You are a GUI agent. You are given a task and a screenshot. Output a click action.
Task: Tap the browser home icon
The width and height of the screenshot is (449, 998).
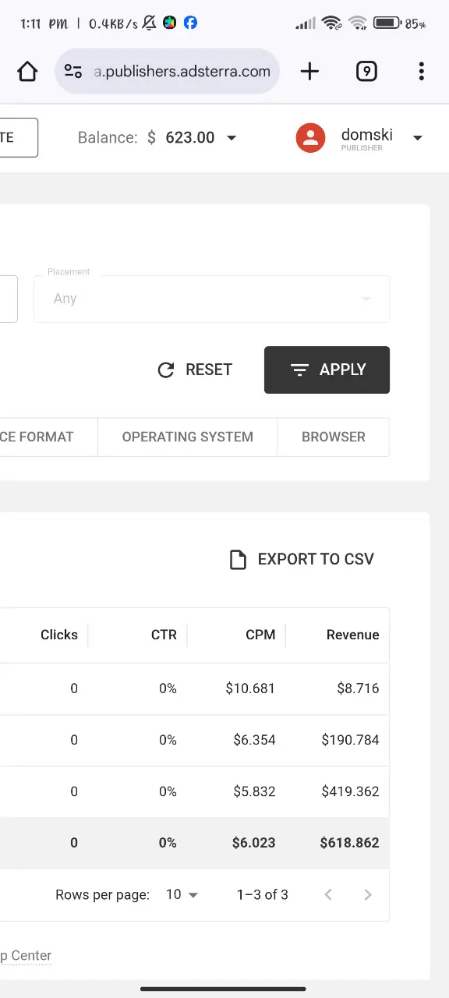click(x=27, y=72)
